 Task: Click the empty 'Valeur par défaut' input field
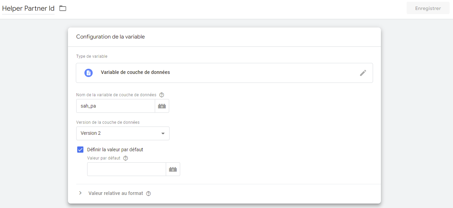126,169
